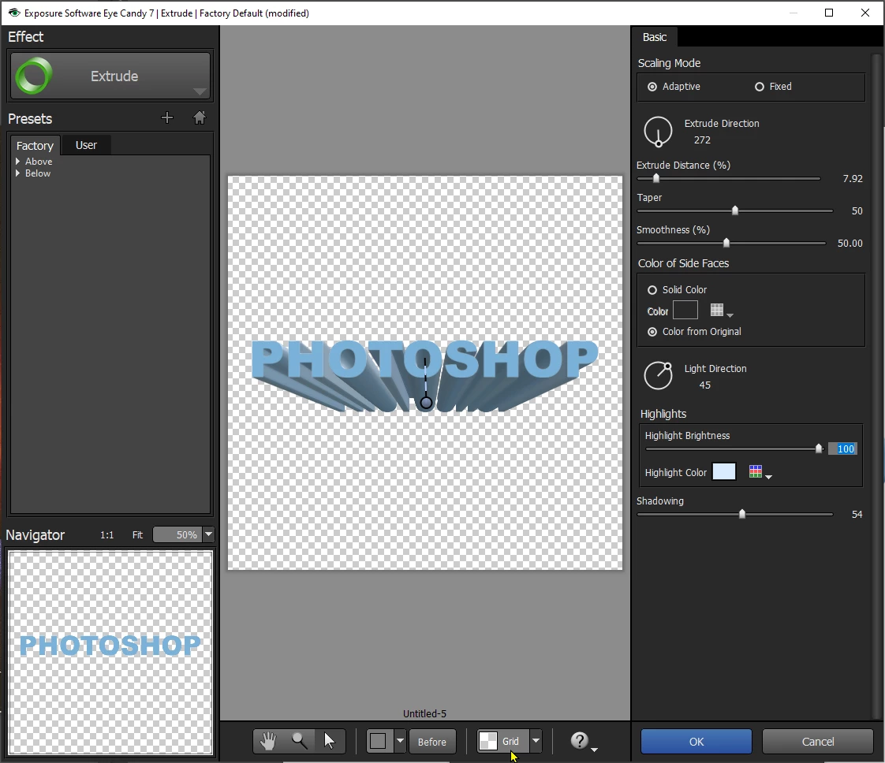Screen dimensions: 885x763
Task: Open the navigator zoom percentage dropdown
Action: (x=208, y=534)
